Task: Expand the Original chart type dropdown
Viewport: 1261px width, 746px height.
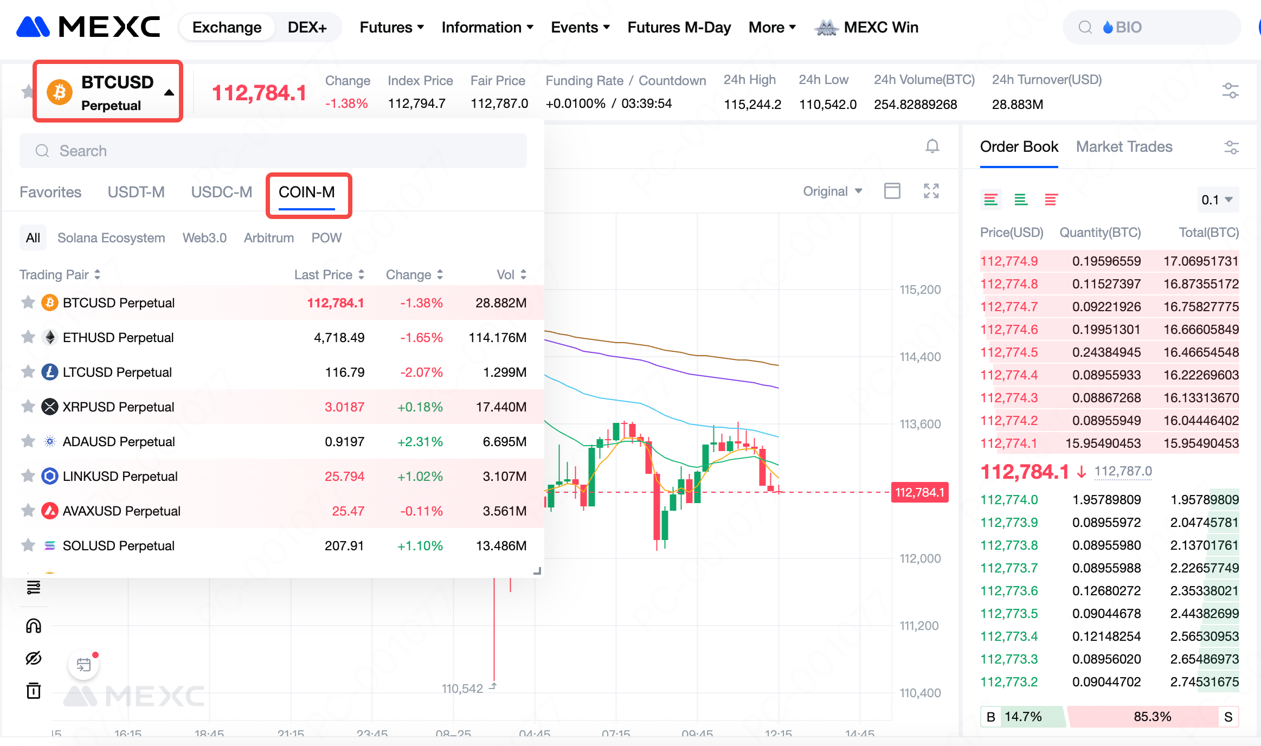Action: (832, 191)
